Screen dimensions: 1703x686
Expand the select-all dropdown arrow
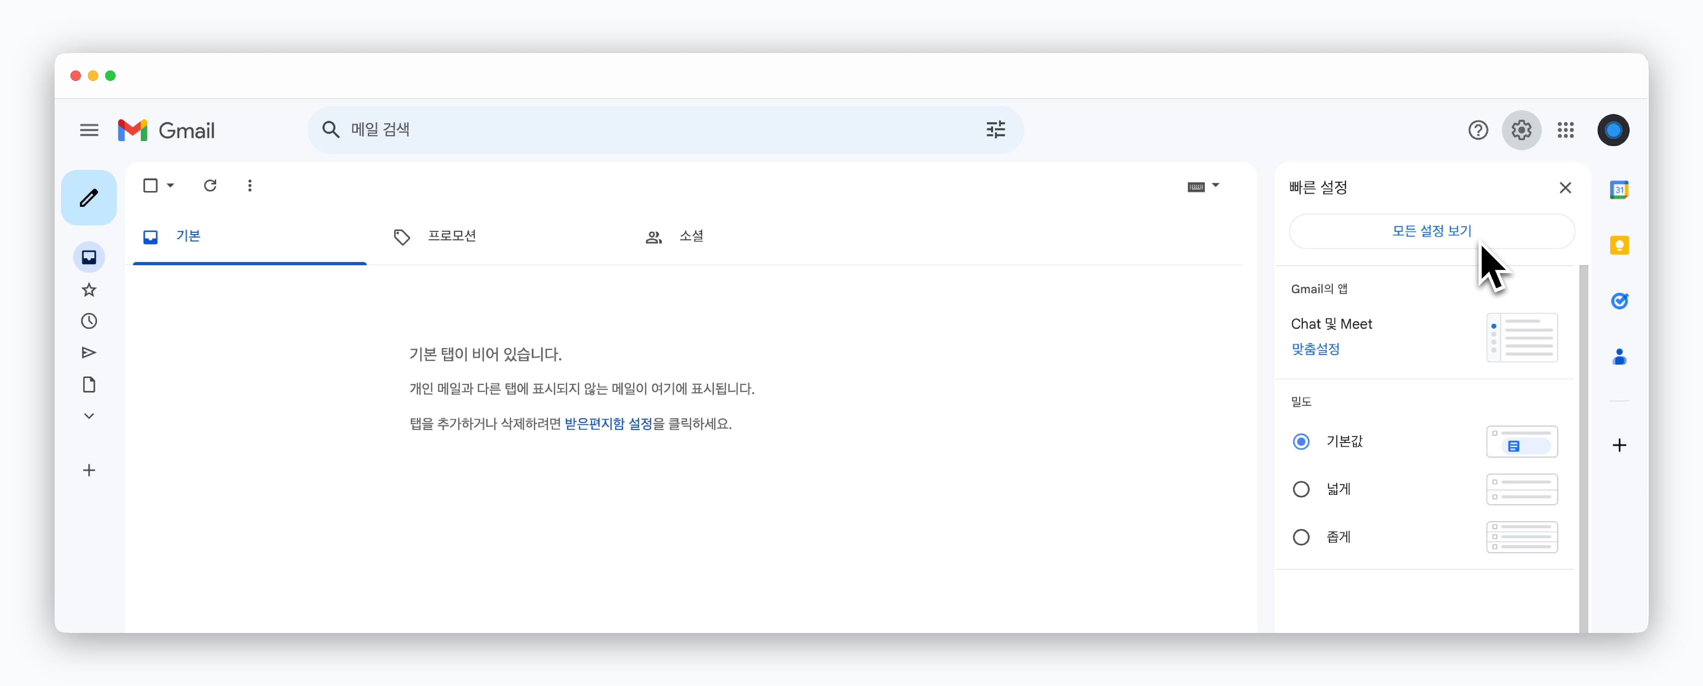tap(170, 185)
